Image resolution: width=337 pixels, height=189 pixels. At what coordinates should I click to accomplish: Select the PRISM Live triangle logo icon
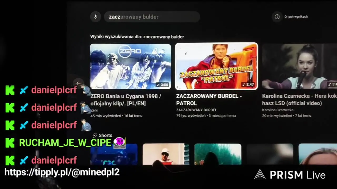(x=260, y=175)
